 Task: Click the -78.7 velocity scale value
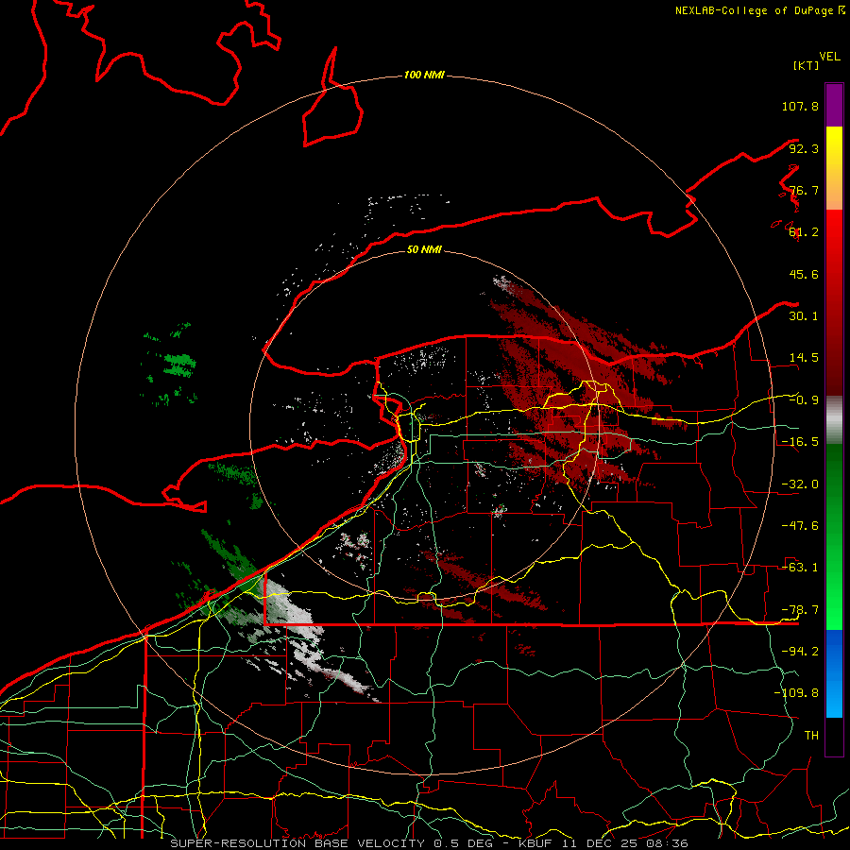point(800,610)
